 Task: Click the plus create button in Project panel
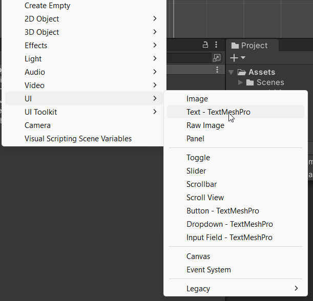point(234,58)
